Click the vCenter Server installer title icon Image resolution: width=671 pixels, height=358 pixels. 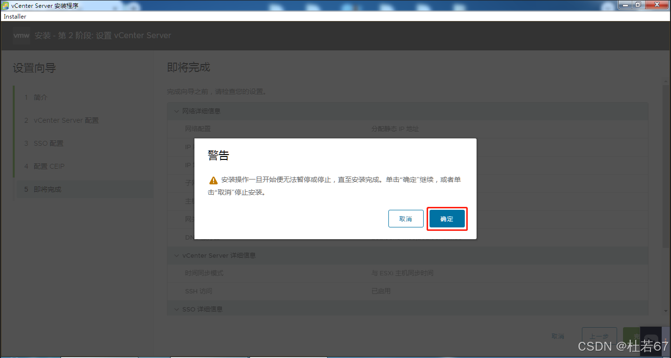click(x=6, y=5)
